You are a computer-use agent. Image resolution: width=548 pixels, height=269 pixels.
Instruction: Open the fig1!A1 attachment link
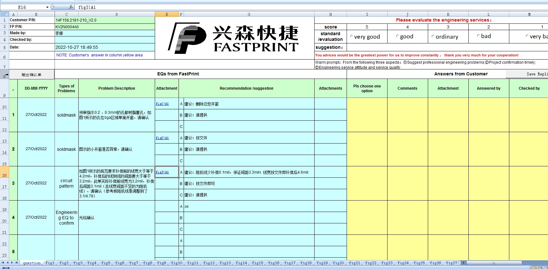[x=162, y=104]
